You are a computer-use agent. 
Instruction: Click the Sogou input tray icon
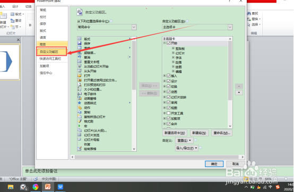[x=278, y=187]
